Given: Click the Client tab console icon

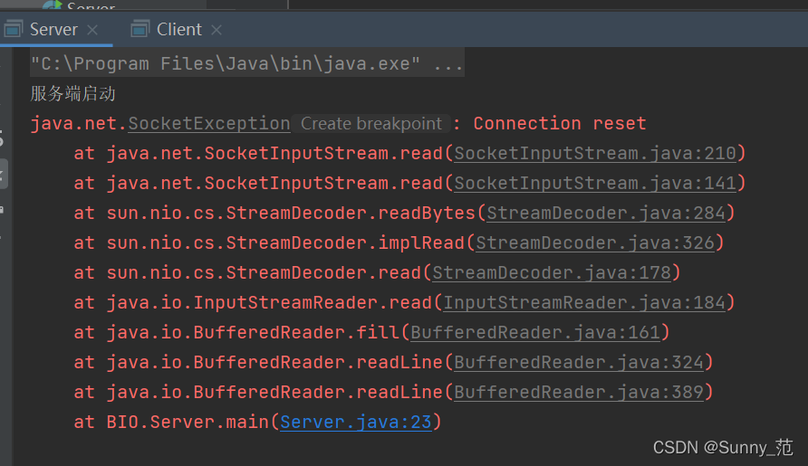Looking at the screenshot, I should pyautogui.click(x=139, y=29).
